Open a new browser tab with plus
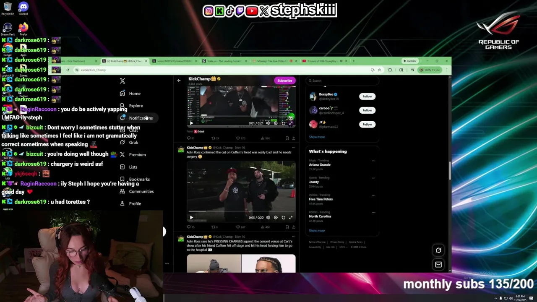Screen dimensions: 537x302 (x=354, y=61)
